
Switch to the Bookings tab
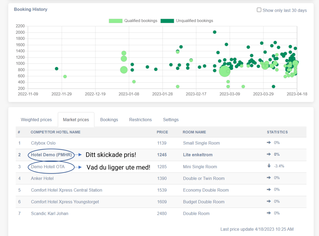(x=109, y=120)
